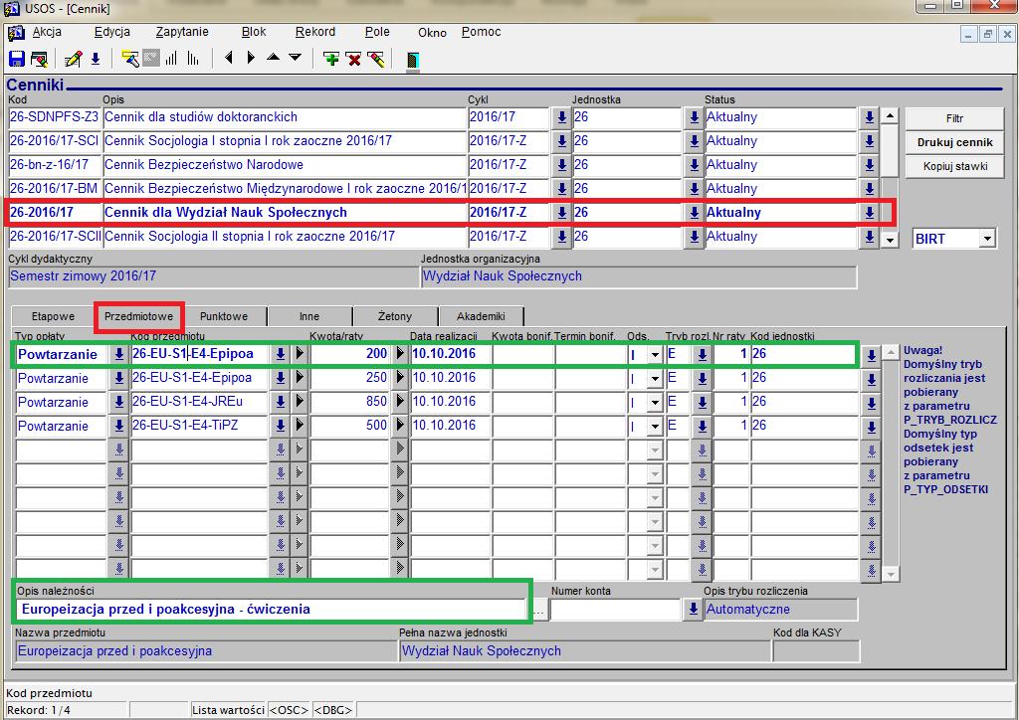
Task: Open the Pomoc menu
Action: coord(481,32)
